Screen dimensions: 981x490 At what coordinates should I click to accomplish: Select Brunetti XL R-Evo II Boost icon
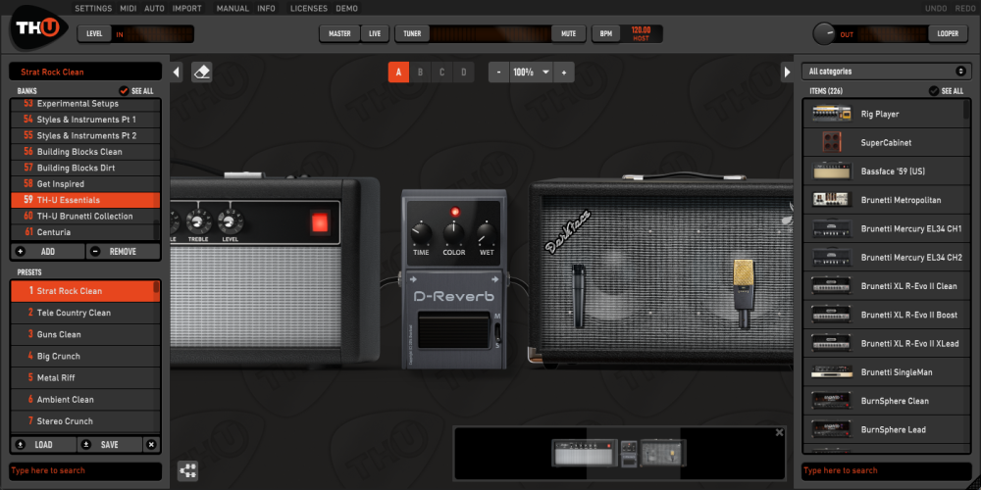(x=832, y=315)
